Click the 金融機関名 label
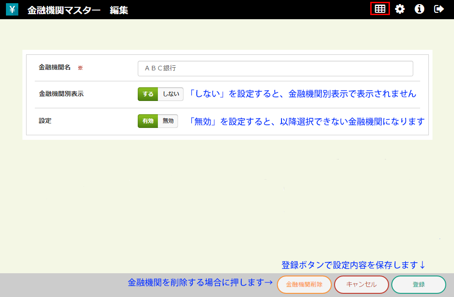454x297 pixels. (x=55, y=67)
